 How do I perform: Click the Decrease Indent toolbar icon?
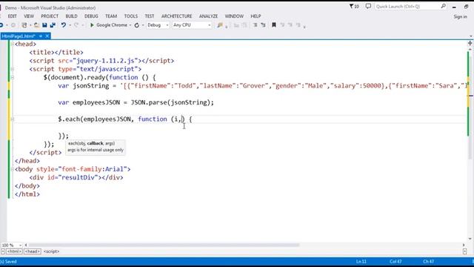(255, 25)
